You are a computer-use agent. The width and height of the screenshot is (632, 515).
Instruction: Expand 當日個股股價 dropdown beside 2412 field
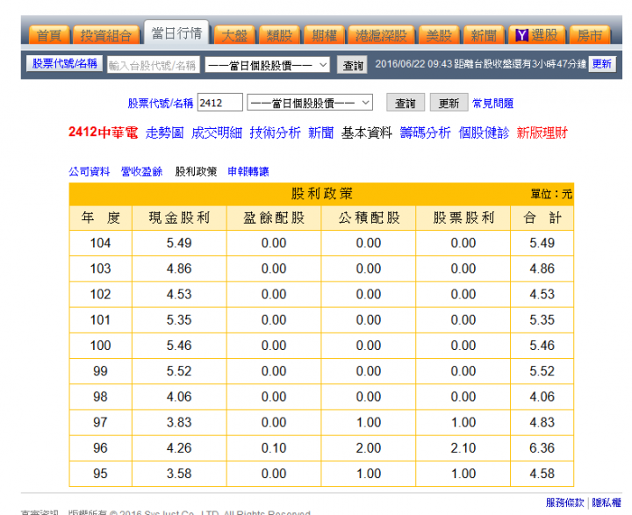pyautogui.click(x=310, y=103)
